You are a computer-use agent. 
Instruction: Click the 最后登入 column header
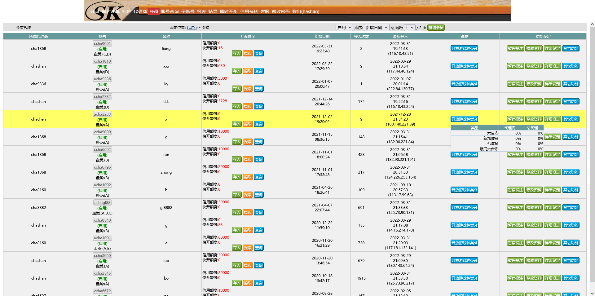click(400, 37)
